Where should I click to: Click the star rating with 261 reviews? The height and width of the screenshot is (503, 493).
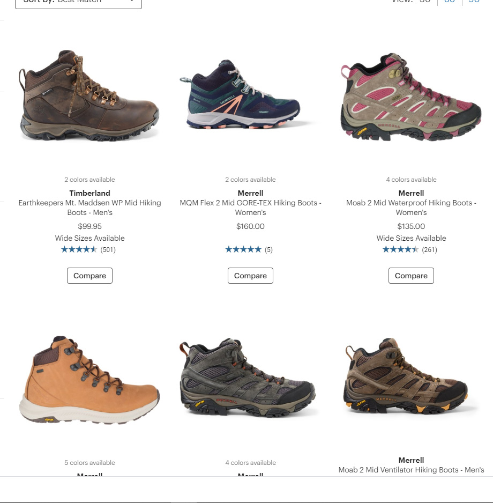pos(409,249)
